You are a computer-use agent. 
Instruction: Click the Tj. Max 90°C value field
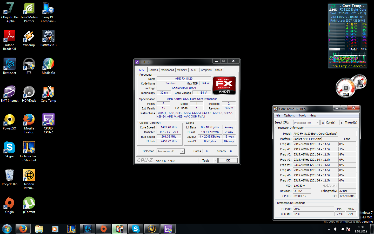click(313, 209)
